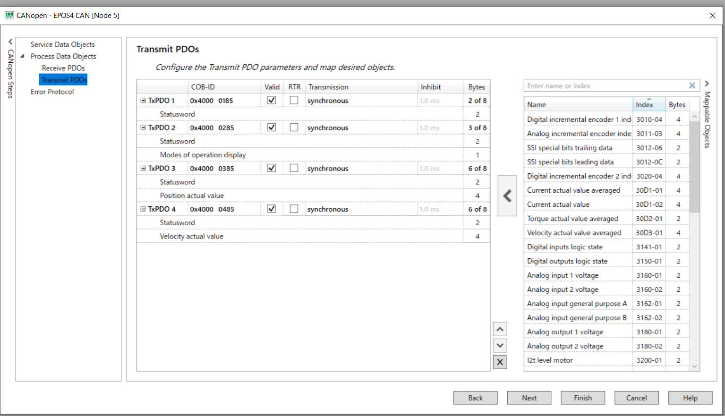Viewport: 725px width, 416px height.
Task: Click scroll-up arrow of mappable objects list
Action: tap(694, 116)
